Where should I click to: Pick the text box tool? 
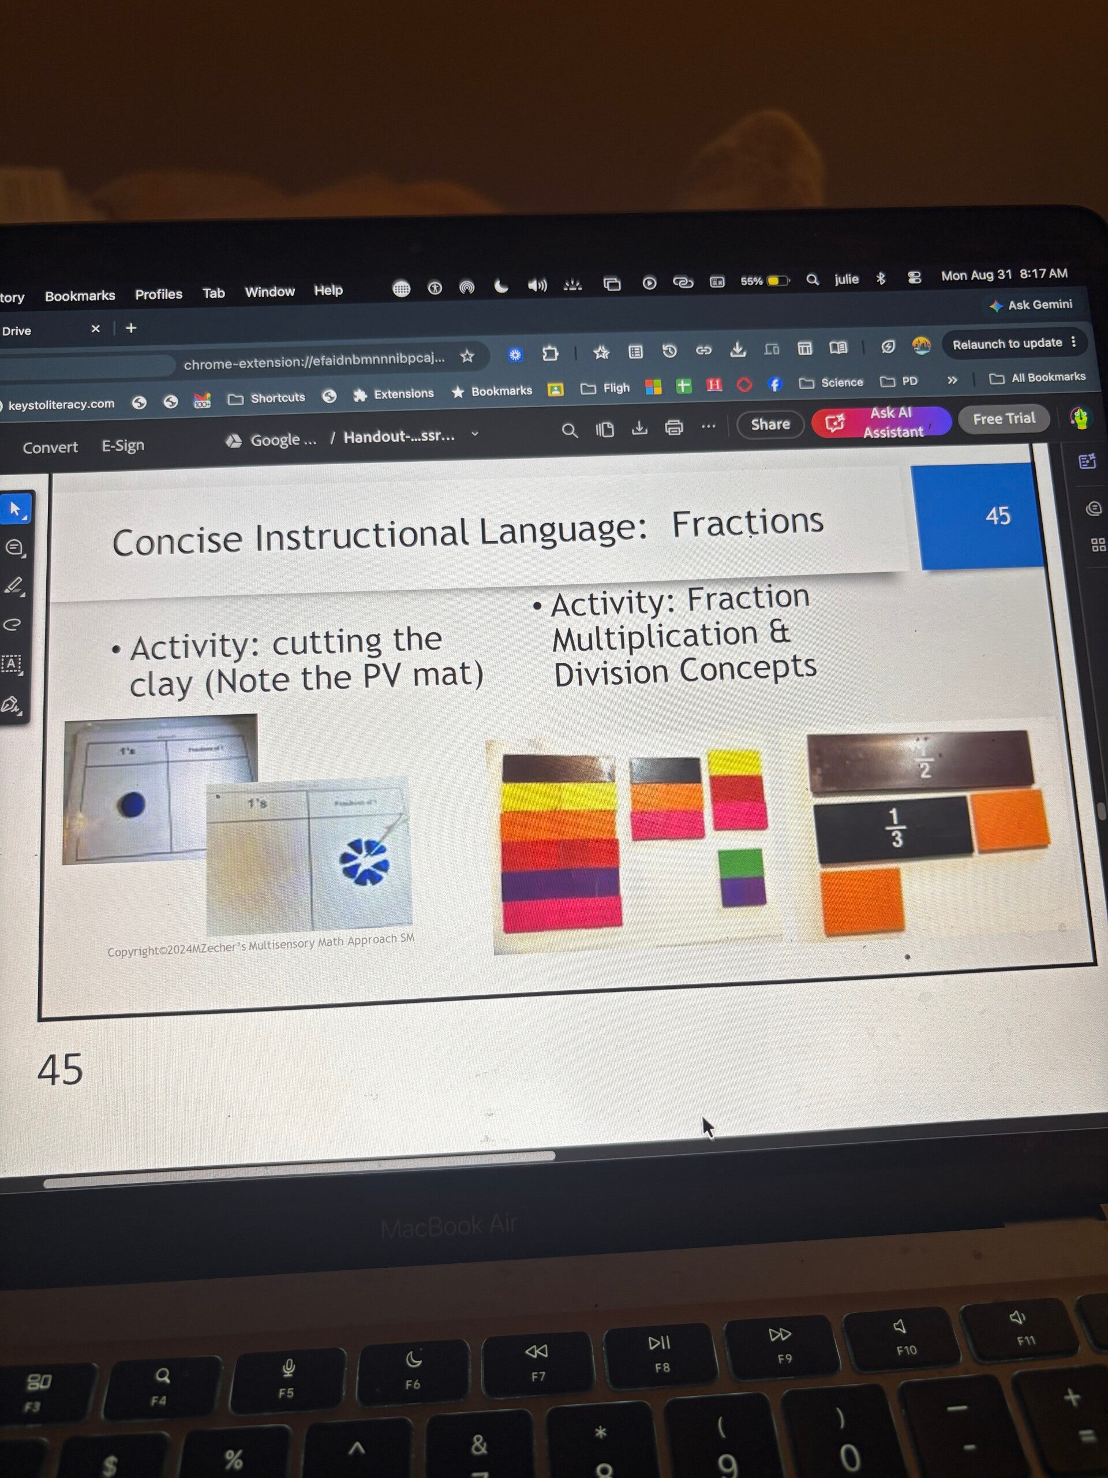point(12,664)
